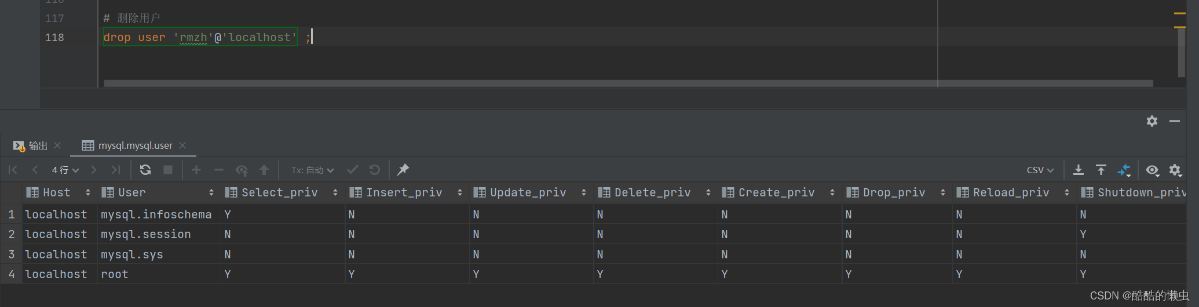The image size is (1199, 307).
Task: Select row number 1 header
Action: [x=12, y=214]
